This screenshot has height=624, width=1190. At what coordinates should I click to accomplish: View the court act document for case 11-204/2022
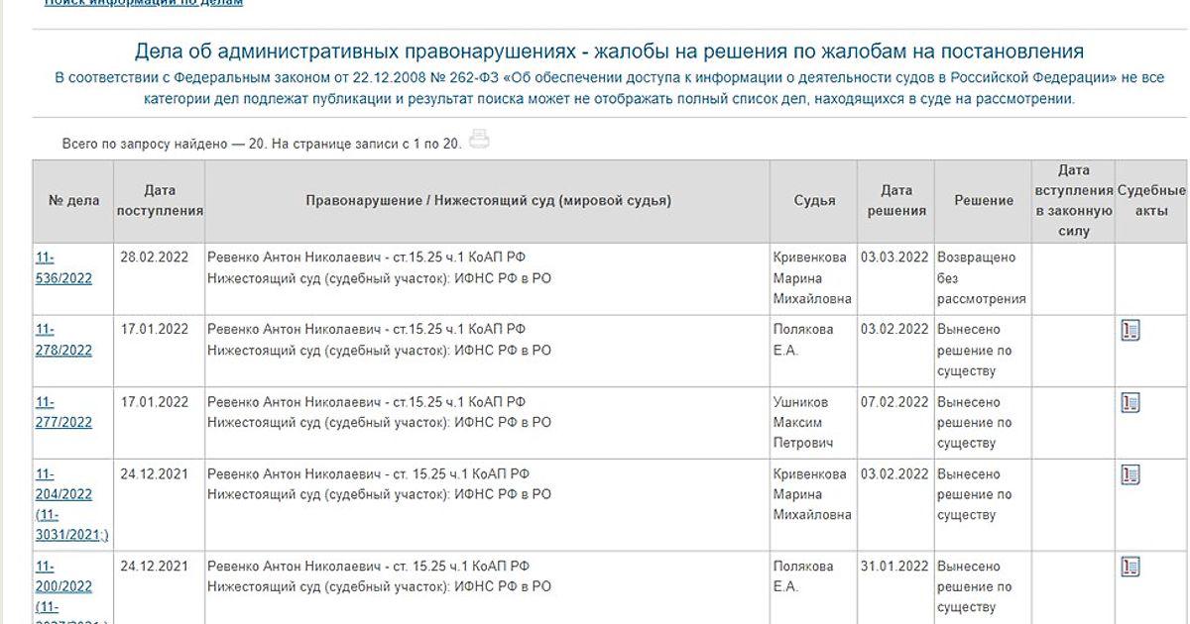1130,474
